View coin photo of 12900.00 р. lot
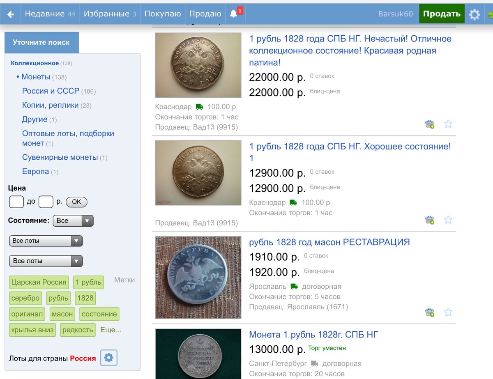This screenshot has width=493, height=379. [198, 172]
